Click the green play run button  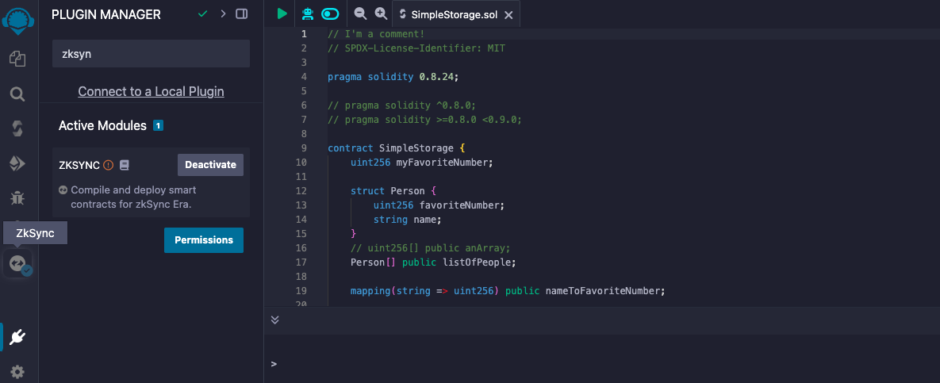[282, 13]
